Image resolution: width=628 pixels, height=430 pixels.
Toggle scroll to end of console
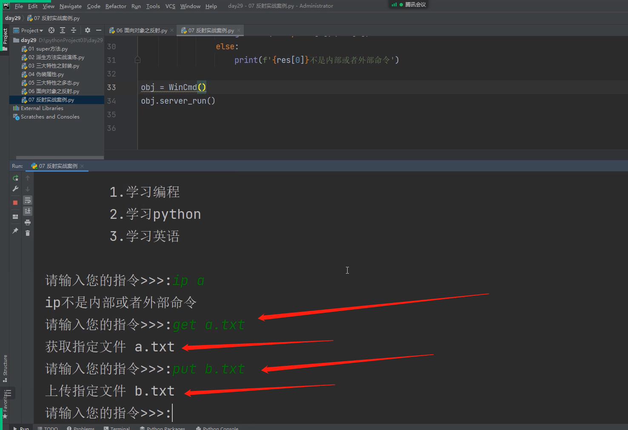(28, 211)
